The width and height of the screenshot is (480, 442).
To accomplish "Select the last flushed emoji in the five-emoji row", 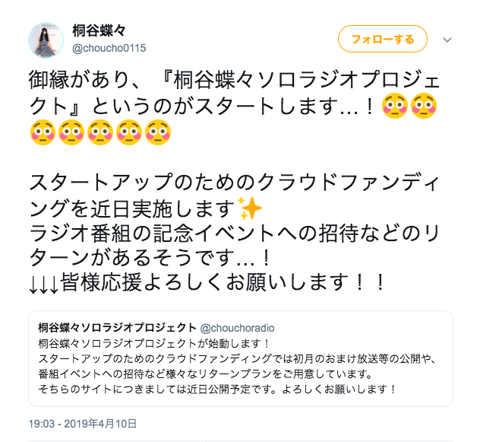I will 158,132.
